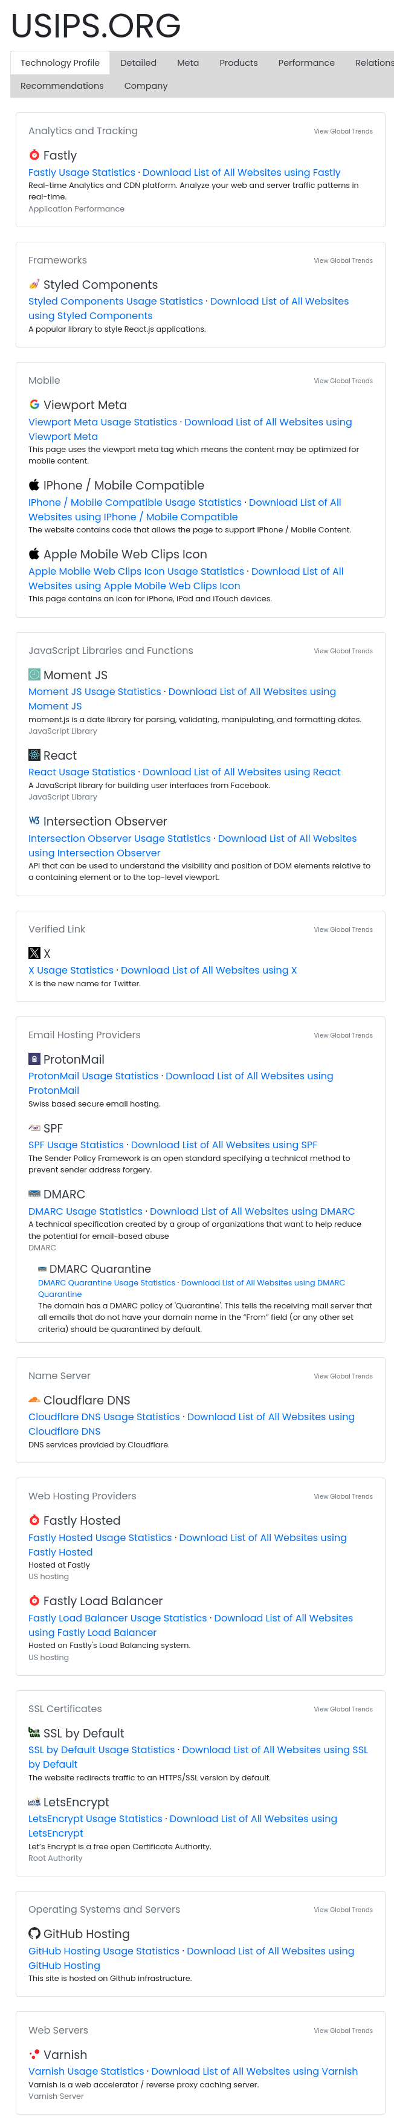Click the Google icon beside Viewport Meta
The width and height of the screenshot is (394, 2120).
(34, 404)
